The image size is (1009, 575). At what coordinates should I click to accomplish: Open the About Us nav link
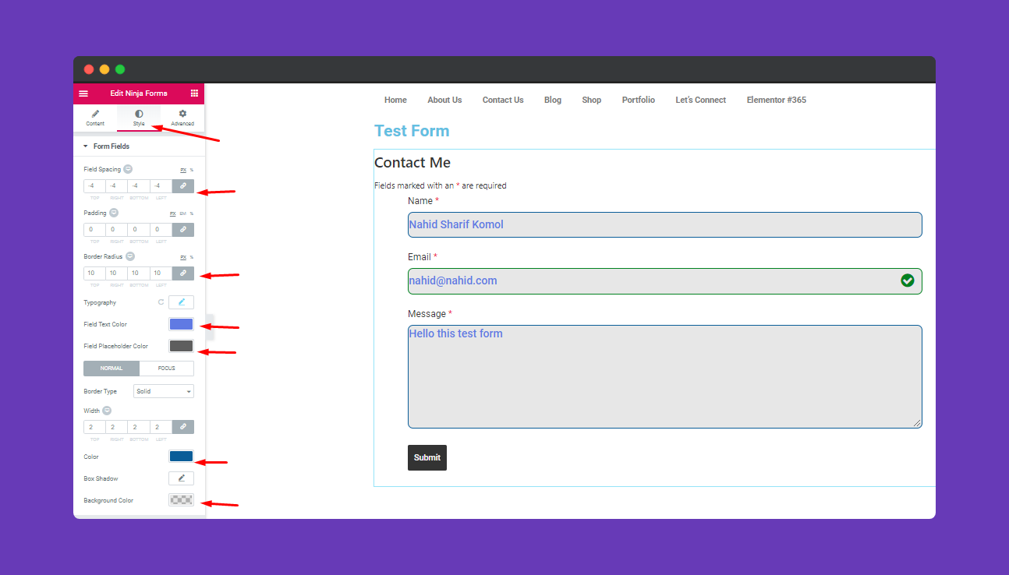[444, 100]
